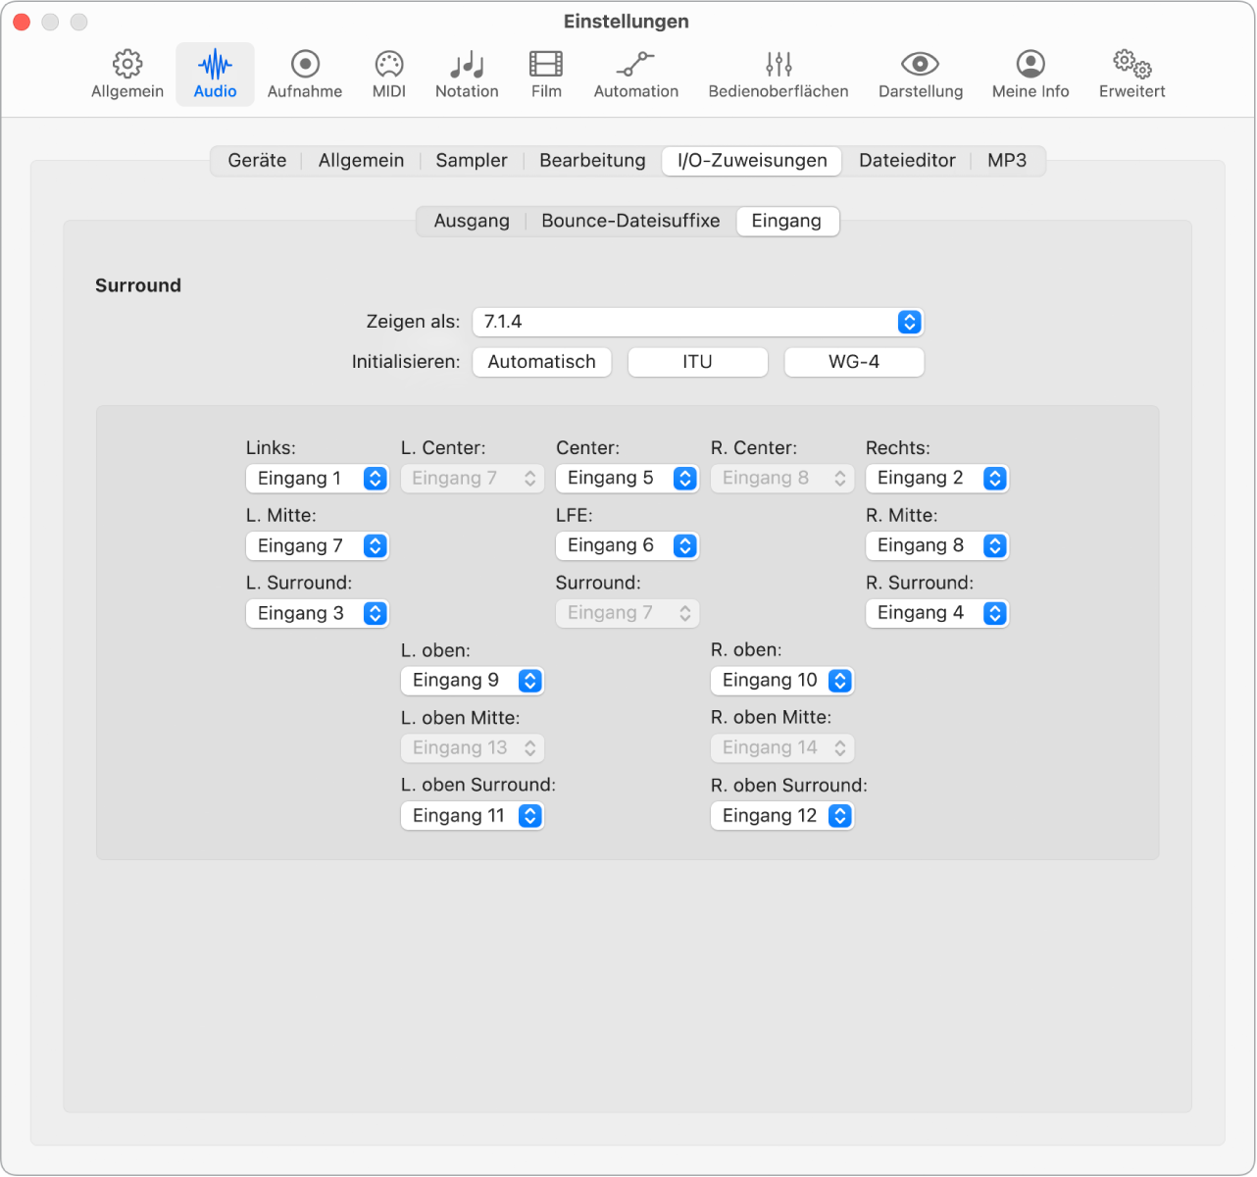Expand the Zeigen als 7.1.4 dropdown
The image size is (1257, 1177).
click(x=698, y=322)
